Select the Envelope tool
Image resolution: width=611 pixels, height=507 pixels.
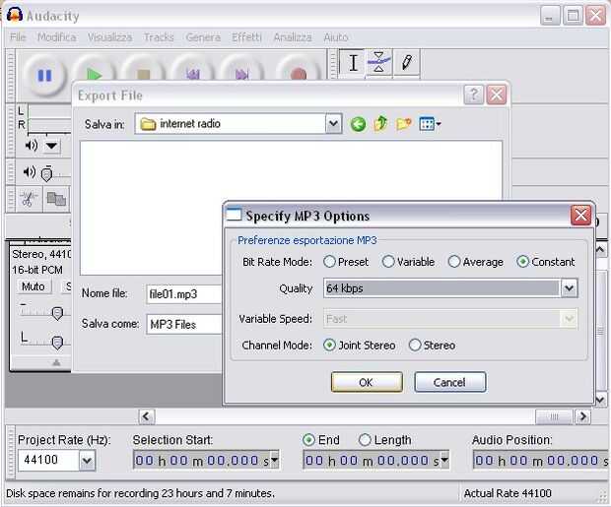tap(378, 62)
